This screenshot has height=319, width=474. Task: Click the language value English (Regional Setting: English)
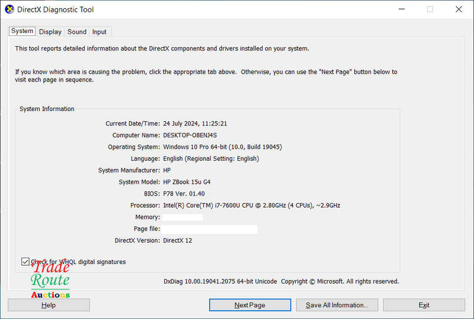click(211, 159)
